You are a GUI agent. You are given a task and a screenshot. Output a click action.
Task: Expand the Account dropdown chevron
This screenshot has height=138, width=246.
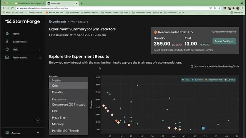tap(38, 133)
